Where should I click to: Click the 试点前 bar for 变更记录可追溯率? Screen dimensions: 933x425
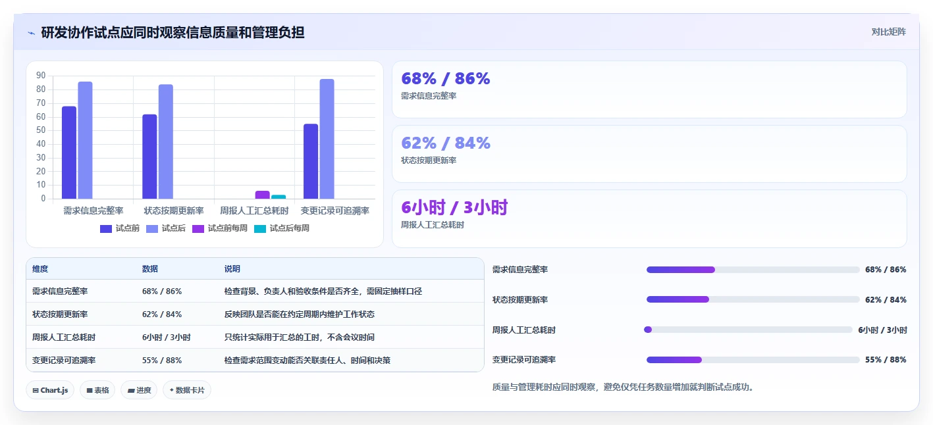311,161
